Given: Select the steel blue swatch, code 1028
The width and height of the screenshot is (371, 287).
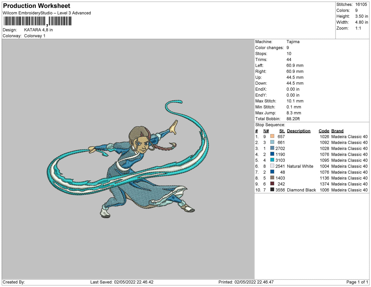Looking at the screenshot, I should click(272, 148).
